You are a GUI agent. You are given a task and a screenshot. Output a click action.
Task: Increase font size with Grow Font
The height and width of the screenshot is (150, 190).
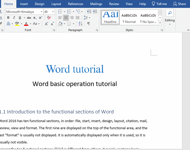coord(46,24)
